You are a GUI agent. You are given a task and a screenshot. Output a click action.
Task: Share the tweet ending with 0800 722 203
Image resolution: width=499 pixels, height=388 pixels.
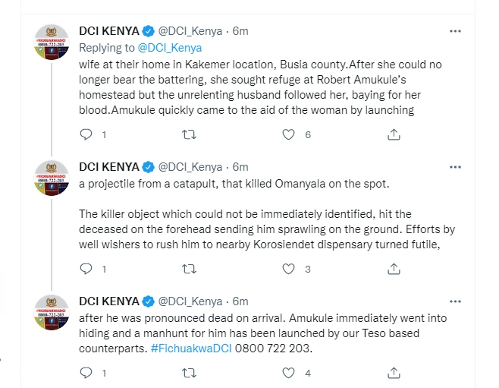point(394,373)
